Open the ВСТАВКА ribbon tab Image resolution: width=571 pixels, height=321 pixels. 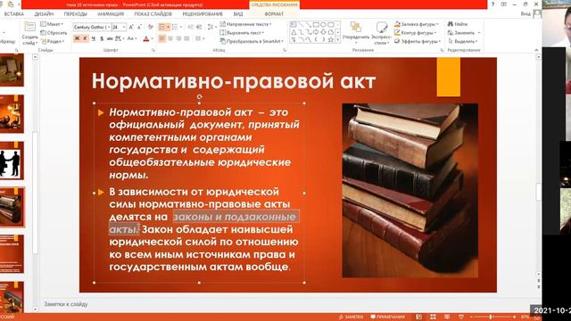point(14,14)
